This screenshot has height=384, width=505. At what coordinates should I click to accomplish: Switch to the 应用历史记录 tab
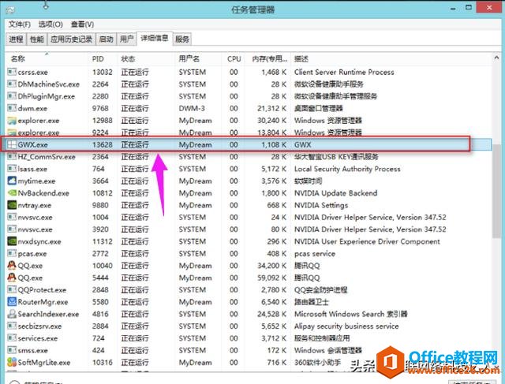[72, 39]
